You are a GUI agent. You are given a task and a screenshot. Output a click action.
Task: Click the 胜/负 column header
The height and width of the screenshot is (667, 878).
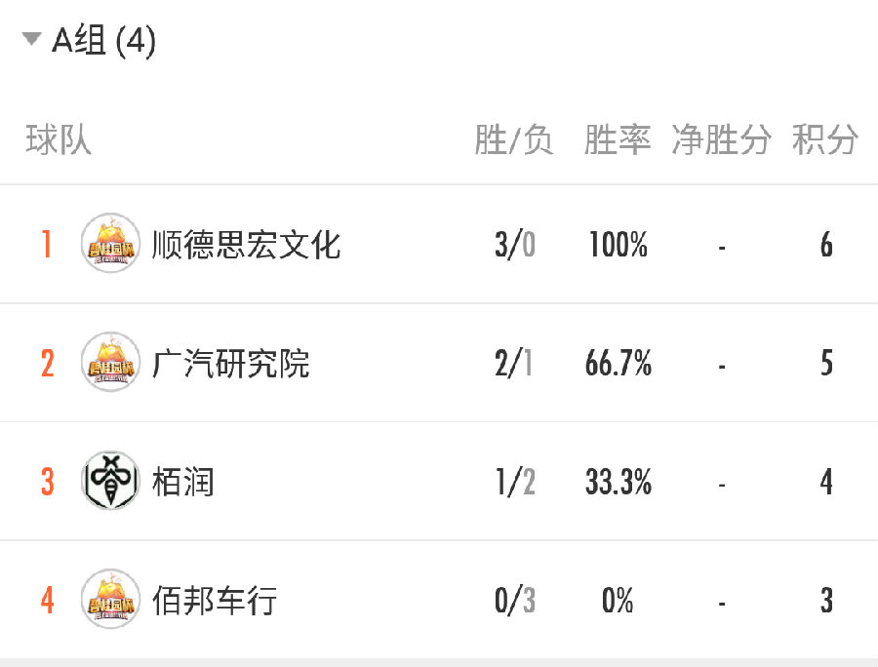point(514,139)
